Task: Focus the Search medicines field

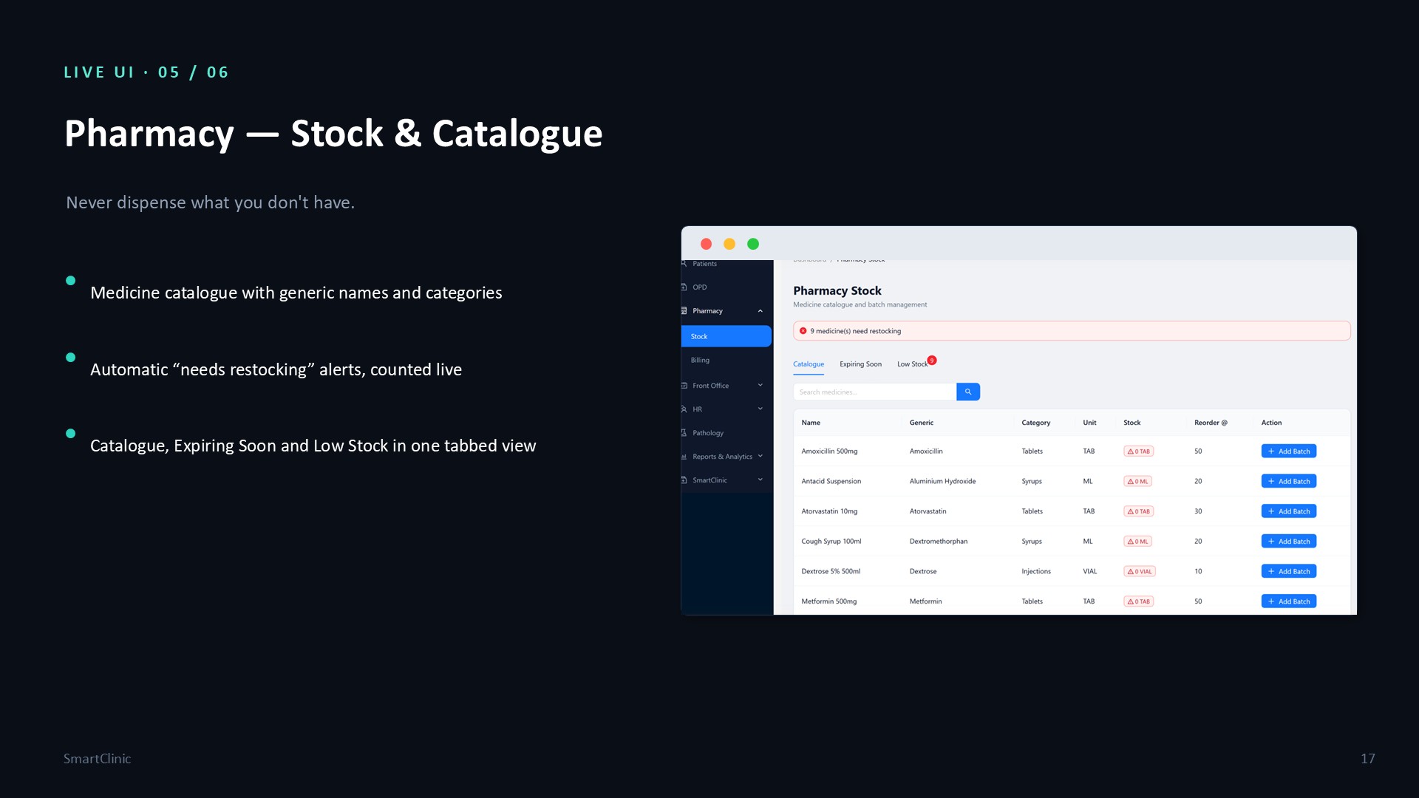Action: 874,392
